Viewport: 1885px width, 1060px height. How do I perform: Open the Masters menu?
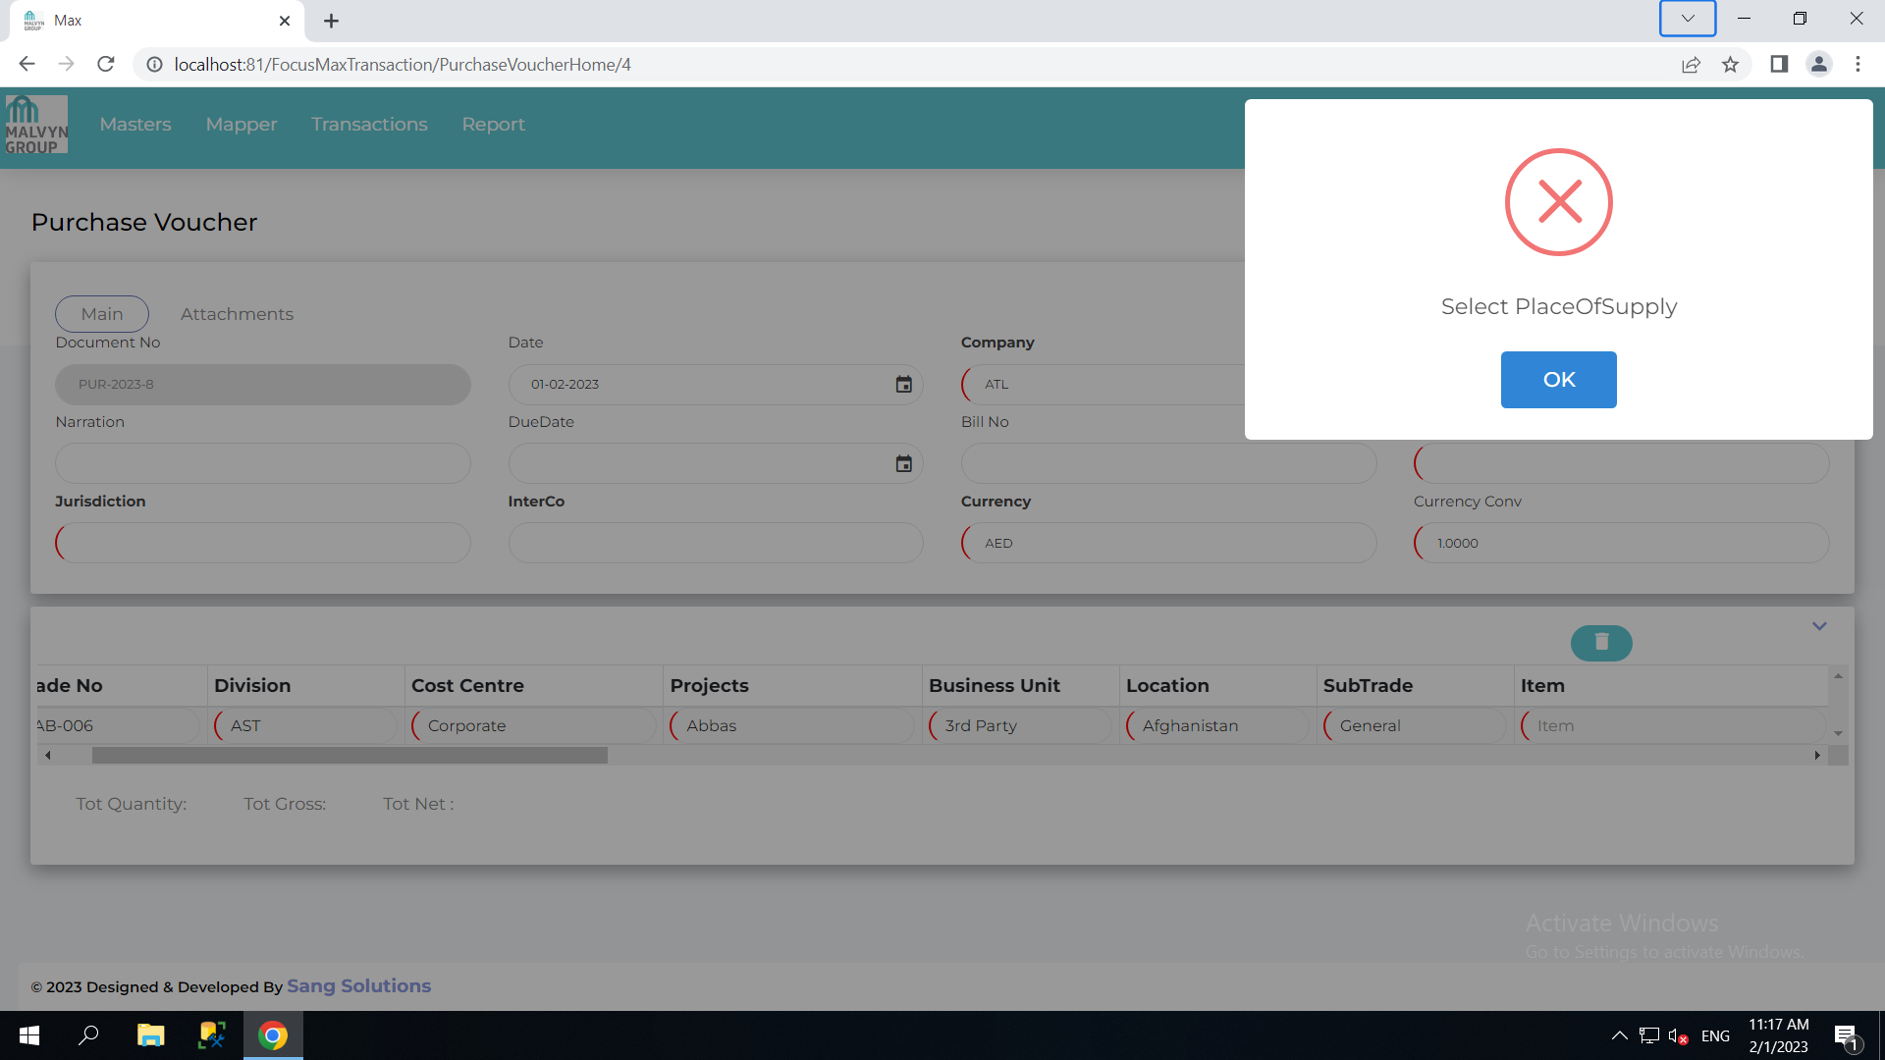[135, 125]
